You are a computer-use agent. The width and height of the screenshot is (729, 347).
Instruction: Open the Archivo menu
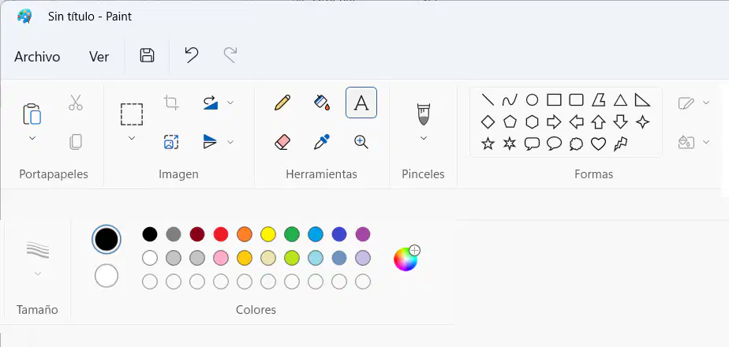(x=37, y=57)
